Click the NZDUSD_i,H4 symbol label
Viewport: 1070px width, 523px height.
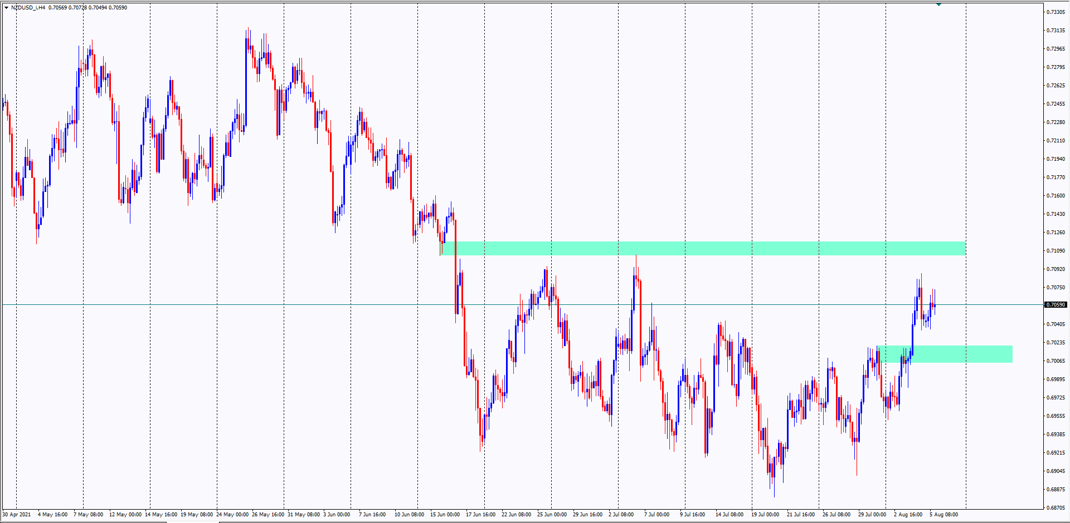coord(28,8)
